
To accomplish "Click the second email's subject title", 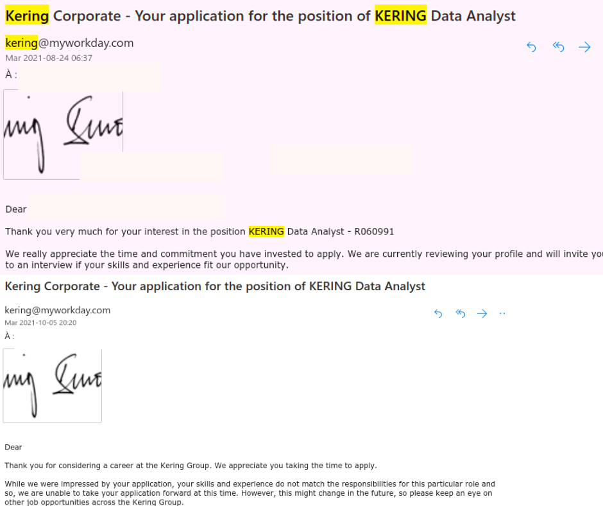I will [x=215, y=286].
